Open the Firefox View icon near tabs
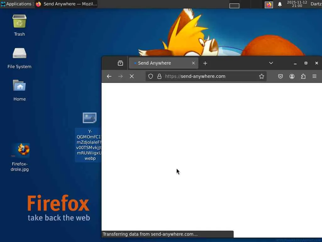Image resolution: width=322 pixels, height=242 pixels. 120,63
